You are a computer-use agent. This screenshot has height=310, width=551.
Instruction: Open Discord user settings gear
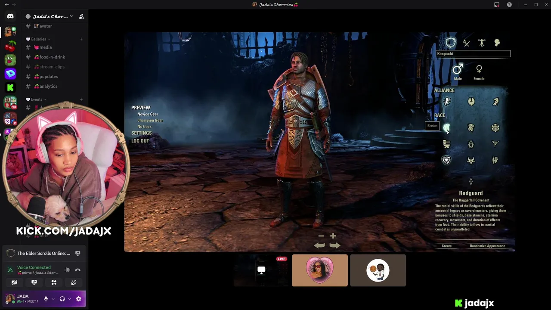[78, 299]
